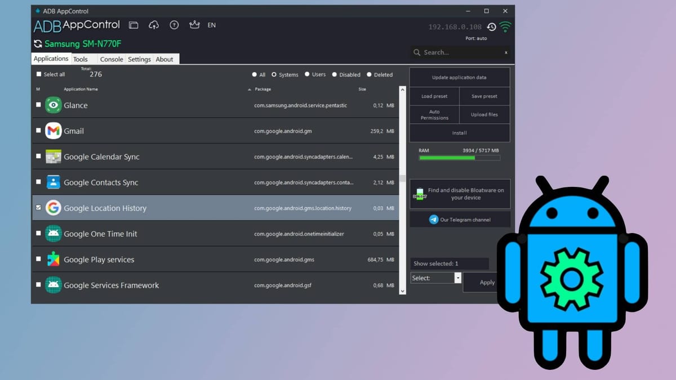Check the Google Calendar Sync checkbox

38,156
